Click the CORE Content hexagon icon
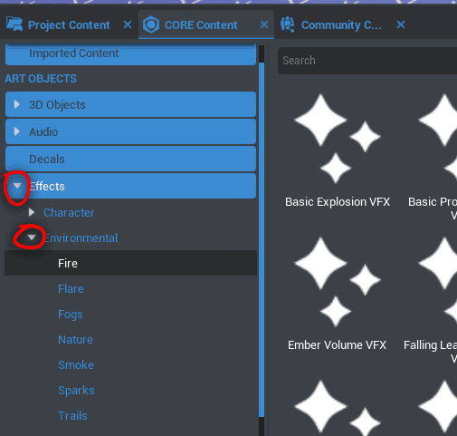 coord(151,24)
